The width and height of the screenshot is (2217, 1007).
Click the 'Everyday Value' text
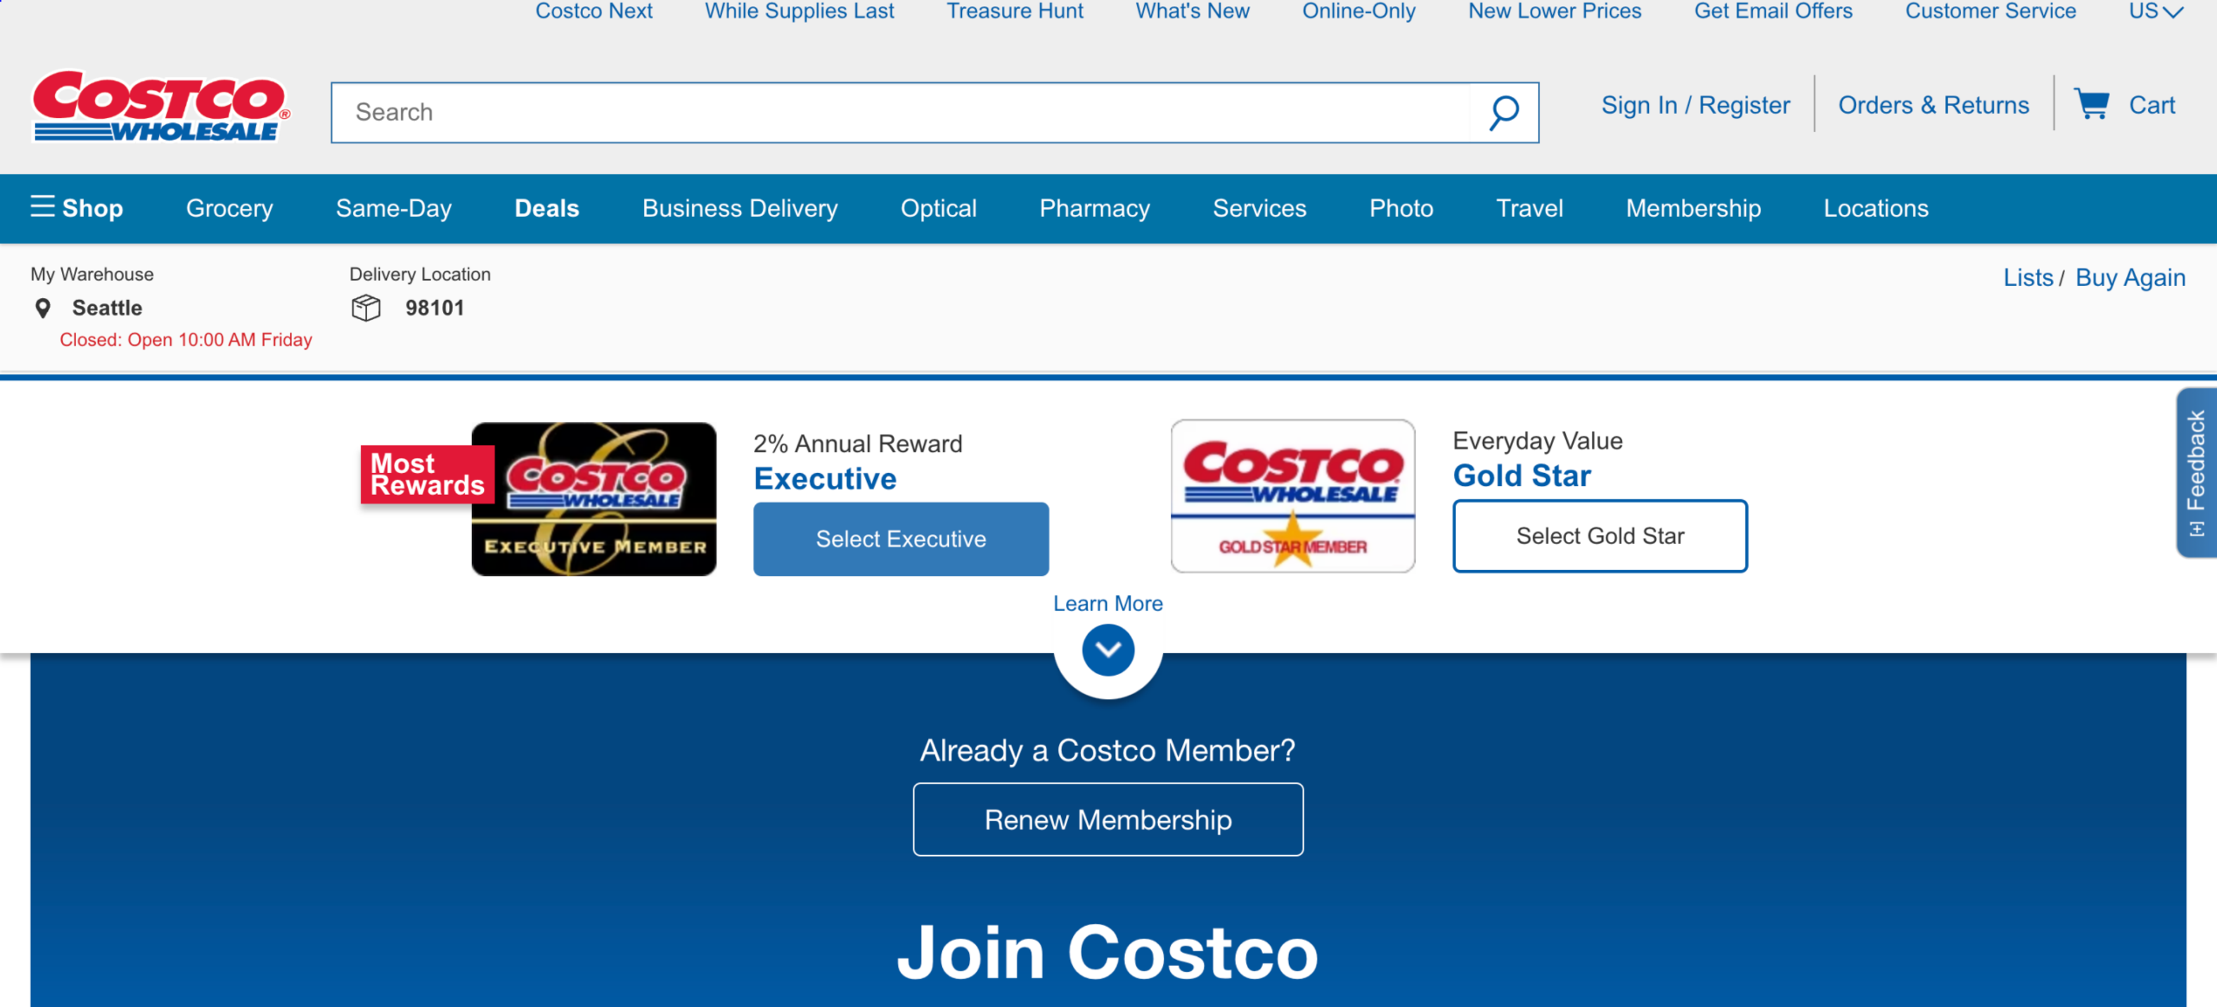tap(1538, 441)
